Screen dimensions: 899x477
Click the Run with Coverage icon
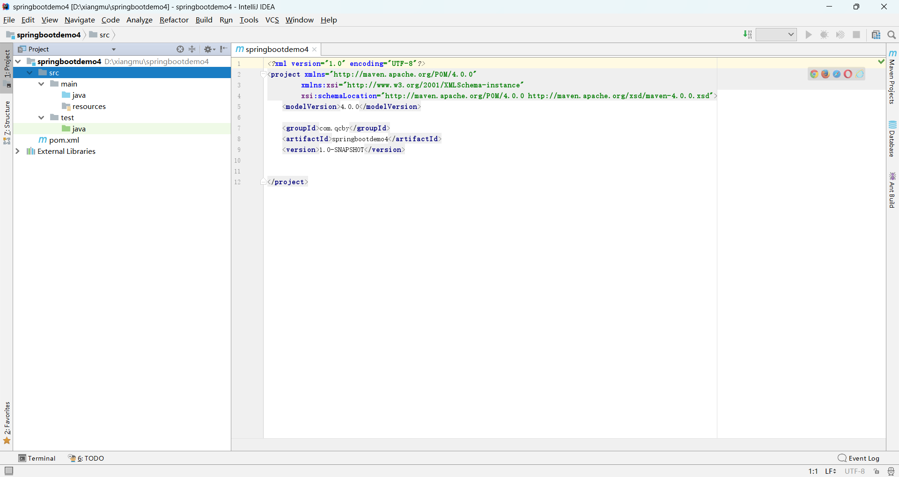pos(840,35)
